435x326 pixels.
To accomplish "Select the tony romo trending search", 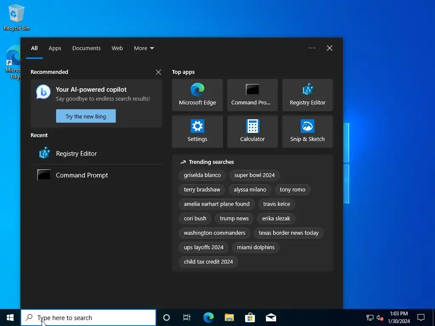I will (292, 190).
